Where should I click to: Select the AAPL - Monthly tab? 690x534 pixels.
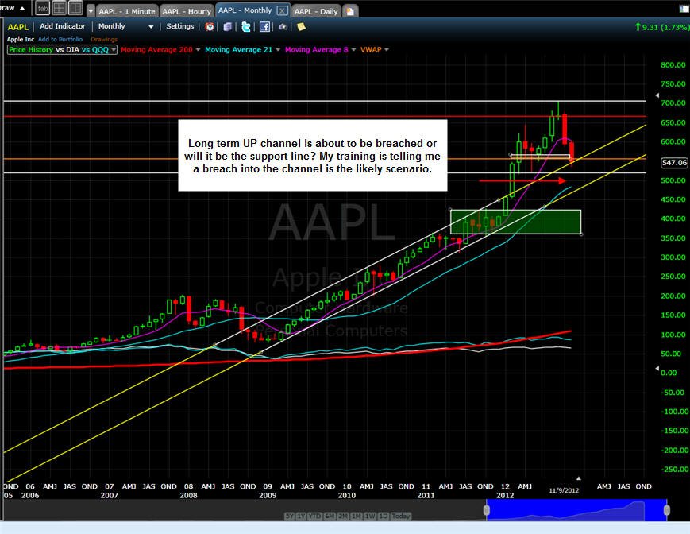coord(245,10)
